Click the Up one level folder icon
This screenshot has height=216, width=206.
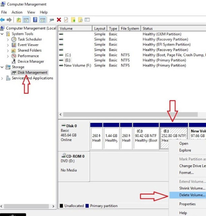(x=19, y=20)
